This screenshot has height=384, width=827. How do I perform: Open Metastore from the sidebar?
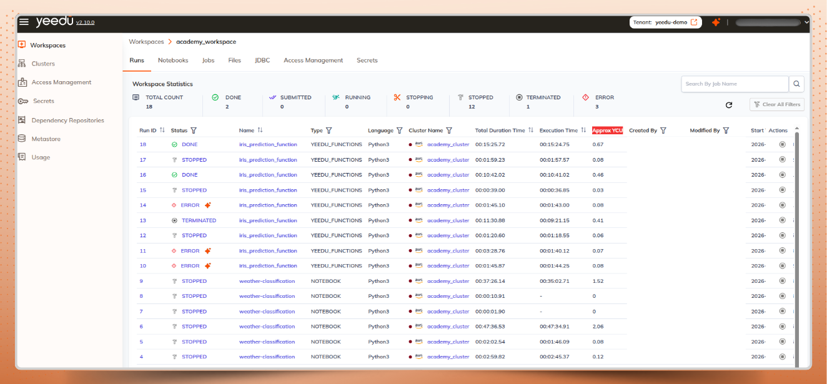point(46,138)
